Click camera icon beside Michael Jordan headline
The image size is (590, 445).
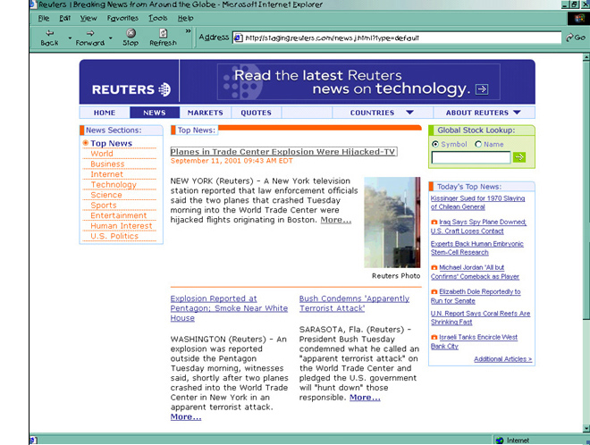click(x=434, y=267)
